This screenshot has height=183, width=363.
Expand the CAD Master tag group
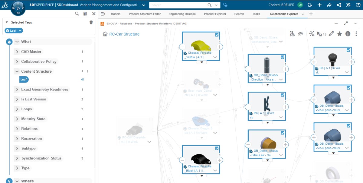point(17,52)
